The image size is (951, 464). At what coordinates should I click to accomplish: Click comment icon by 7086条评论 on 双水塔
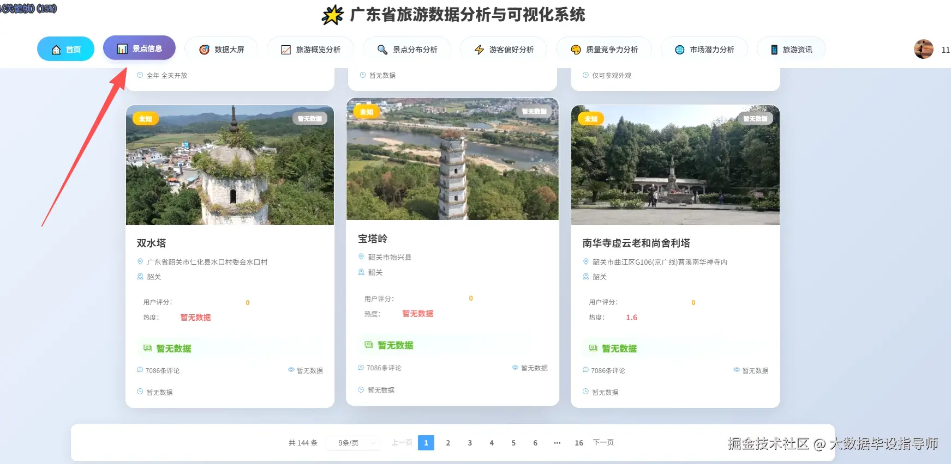point(140,370)
